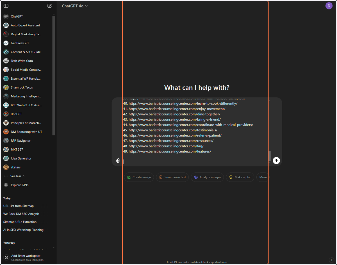The width and height of the screenshot is (337, 265).
Task: Open the Tech Write Guru icon
Action: coord(6,61)
